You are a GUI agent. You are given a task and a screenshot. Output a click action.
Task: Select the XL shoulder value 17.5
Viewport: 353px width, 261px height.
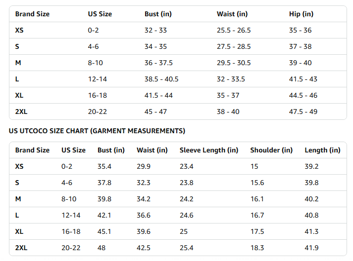(x=257, y=231)
